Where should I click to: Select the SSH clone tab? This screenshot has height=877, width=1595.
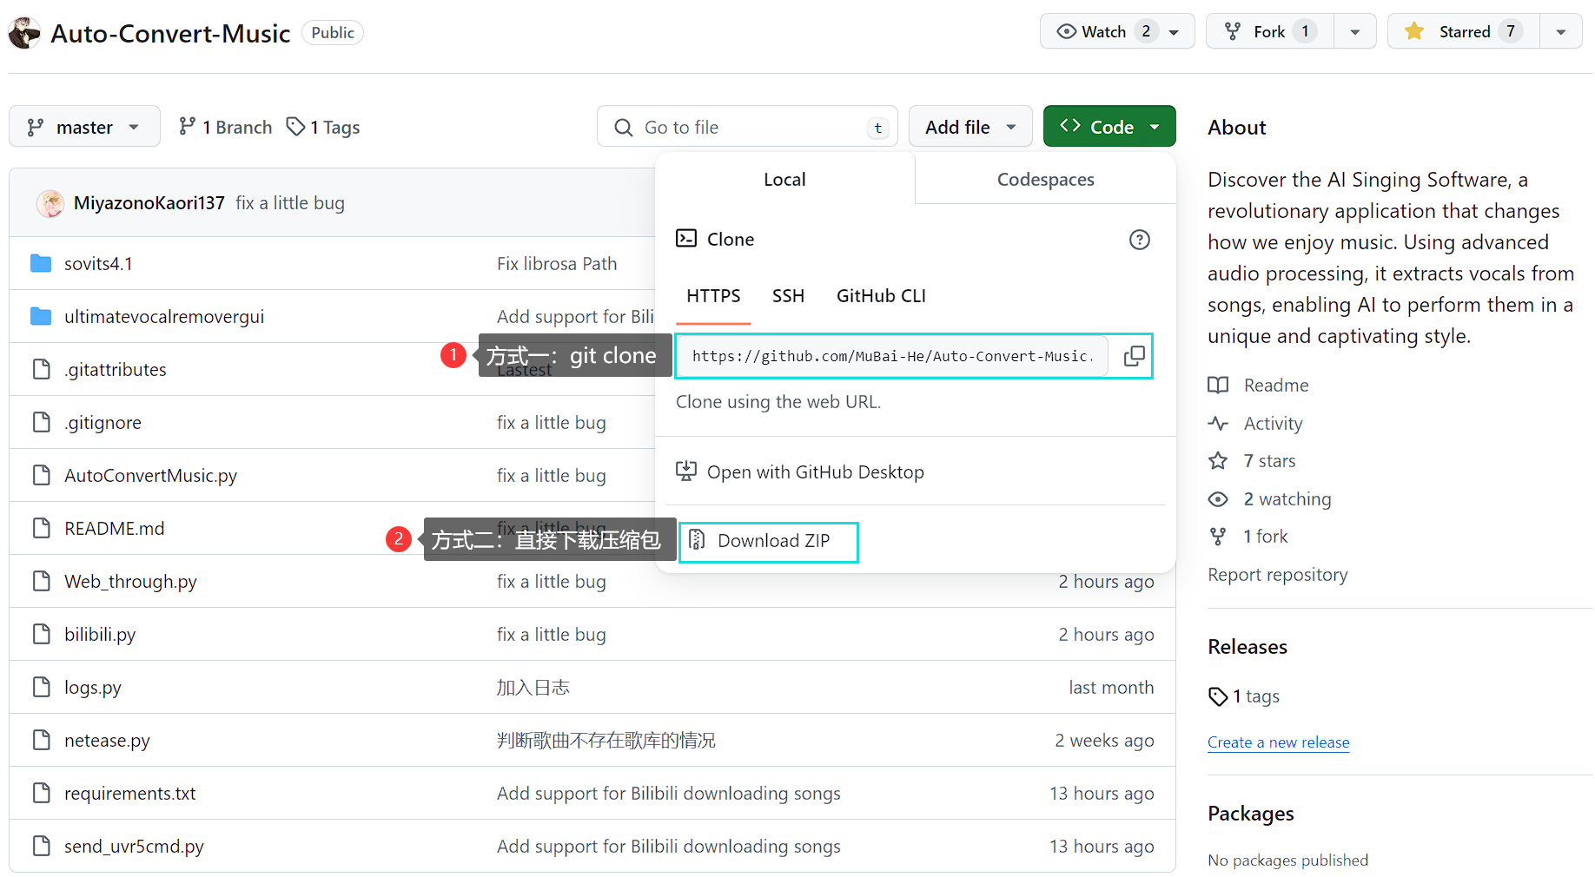pyautogui.click(x=788, y=296)
